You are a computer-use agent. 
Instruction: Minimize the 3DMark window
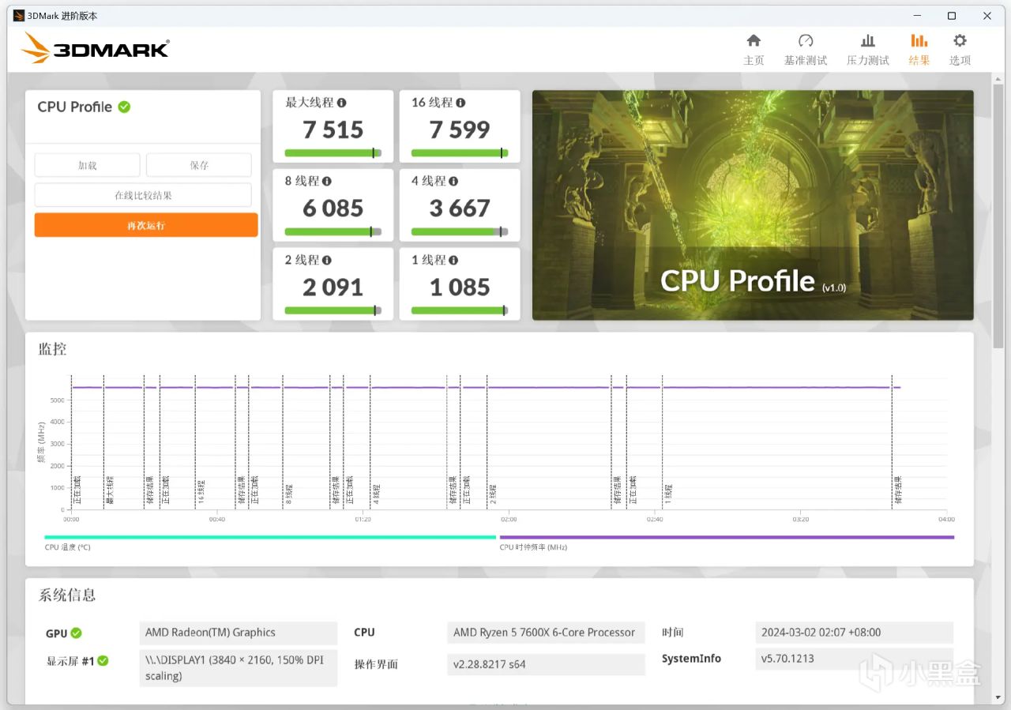[x=916, y=16]
